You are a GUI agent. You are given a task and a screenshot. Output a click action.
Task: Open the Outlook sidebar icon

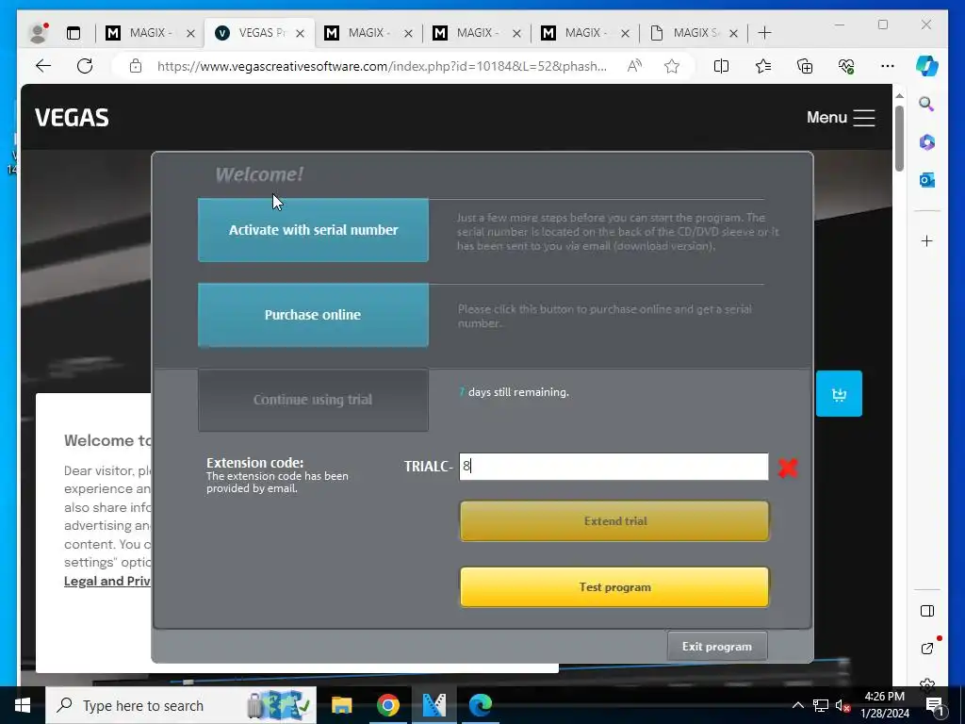coord(927,180)
